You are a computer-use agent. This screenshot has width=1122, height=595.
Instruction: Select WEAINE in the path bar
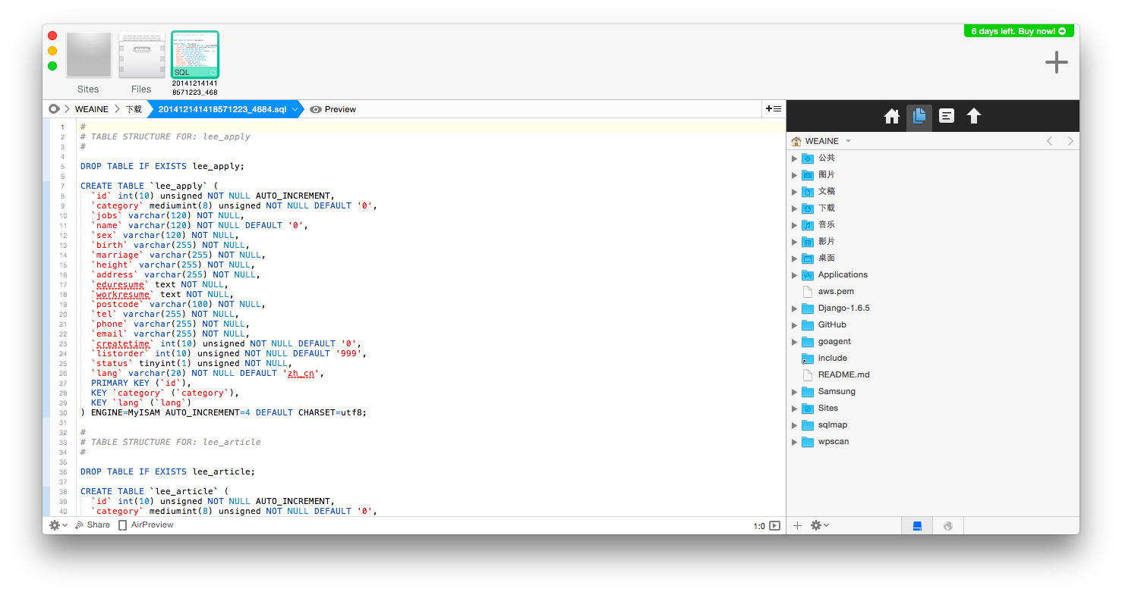(x=91, y=109)
